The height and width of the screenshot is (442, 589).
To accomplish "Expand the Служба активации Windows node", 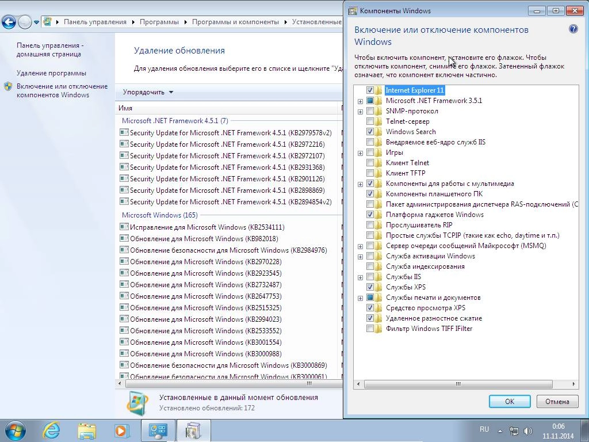I will [360, 257].
